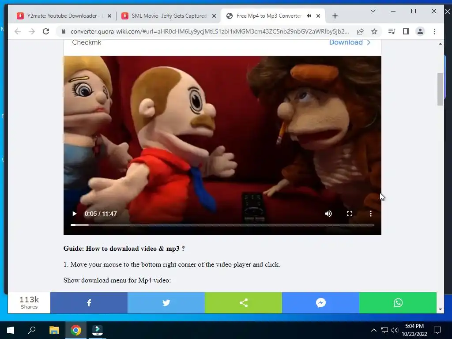Close the SML Movie tab

point(214,16)
